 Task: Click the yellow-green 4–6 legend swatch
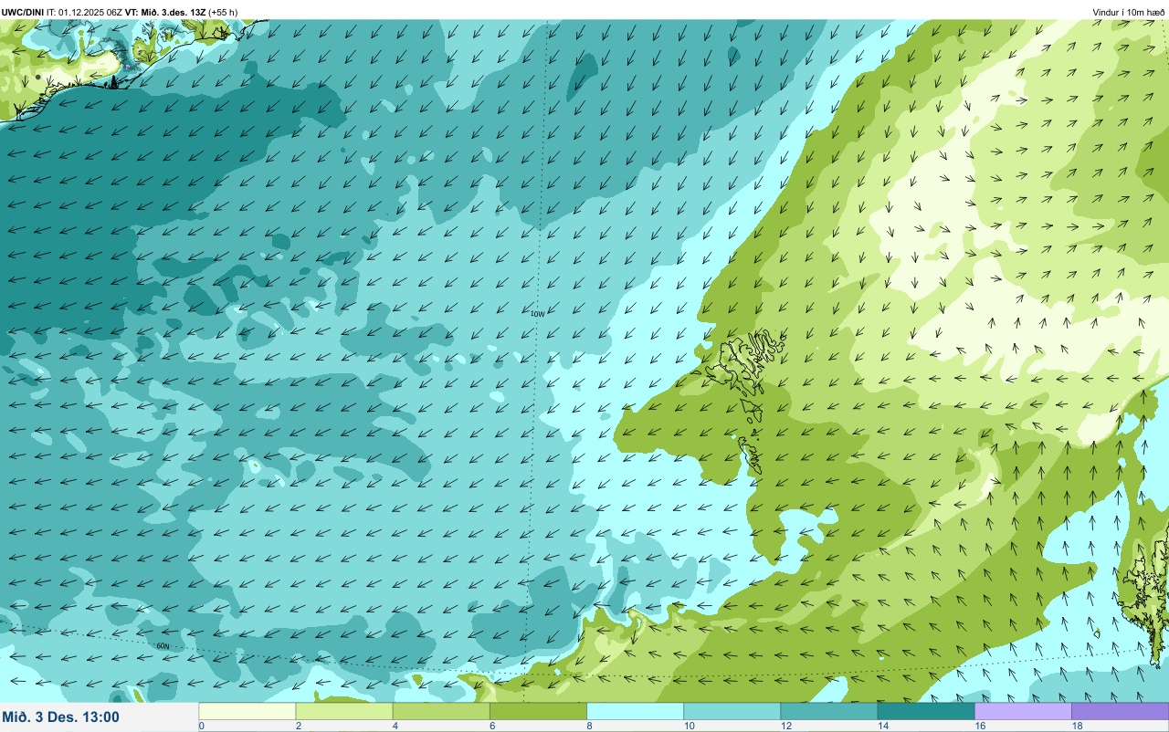pyautogui.click(x=441, y=711)
